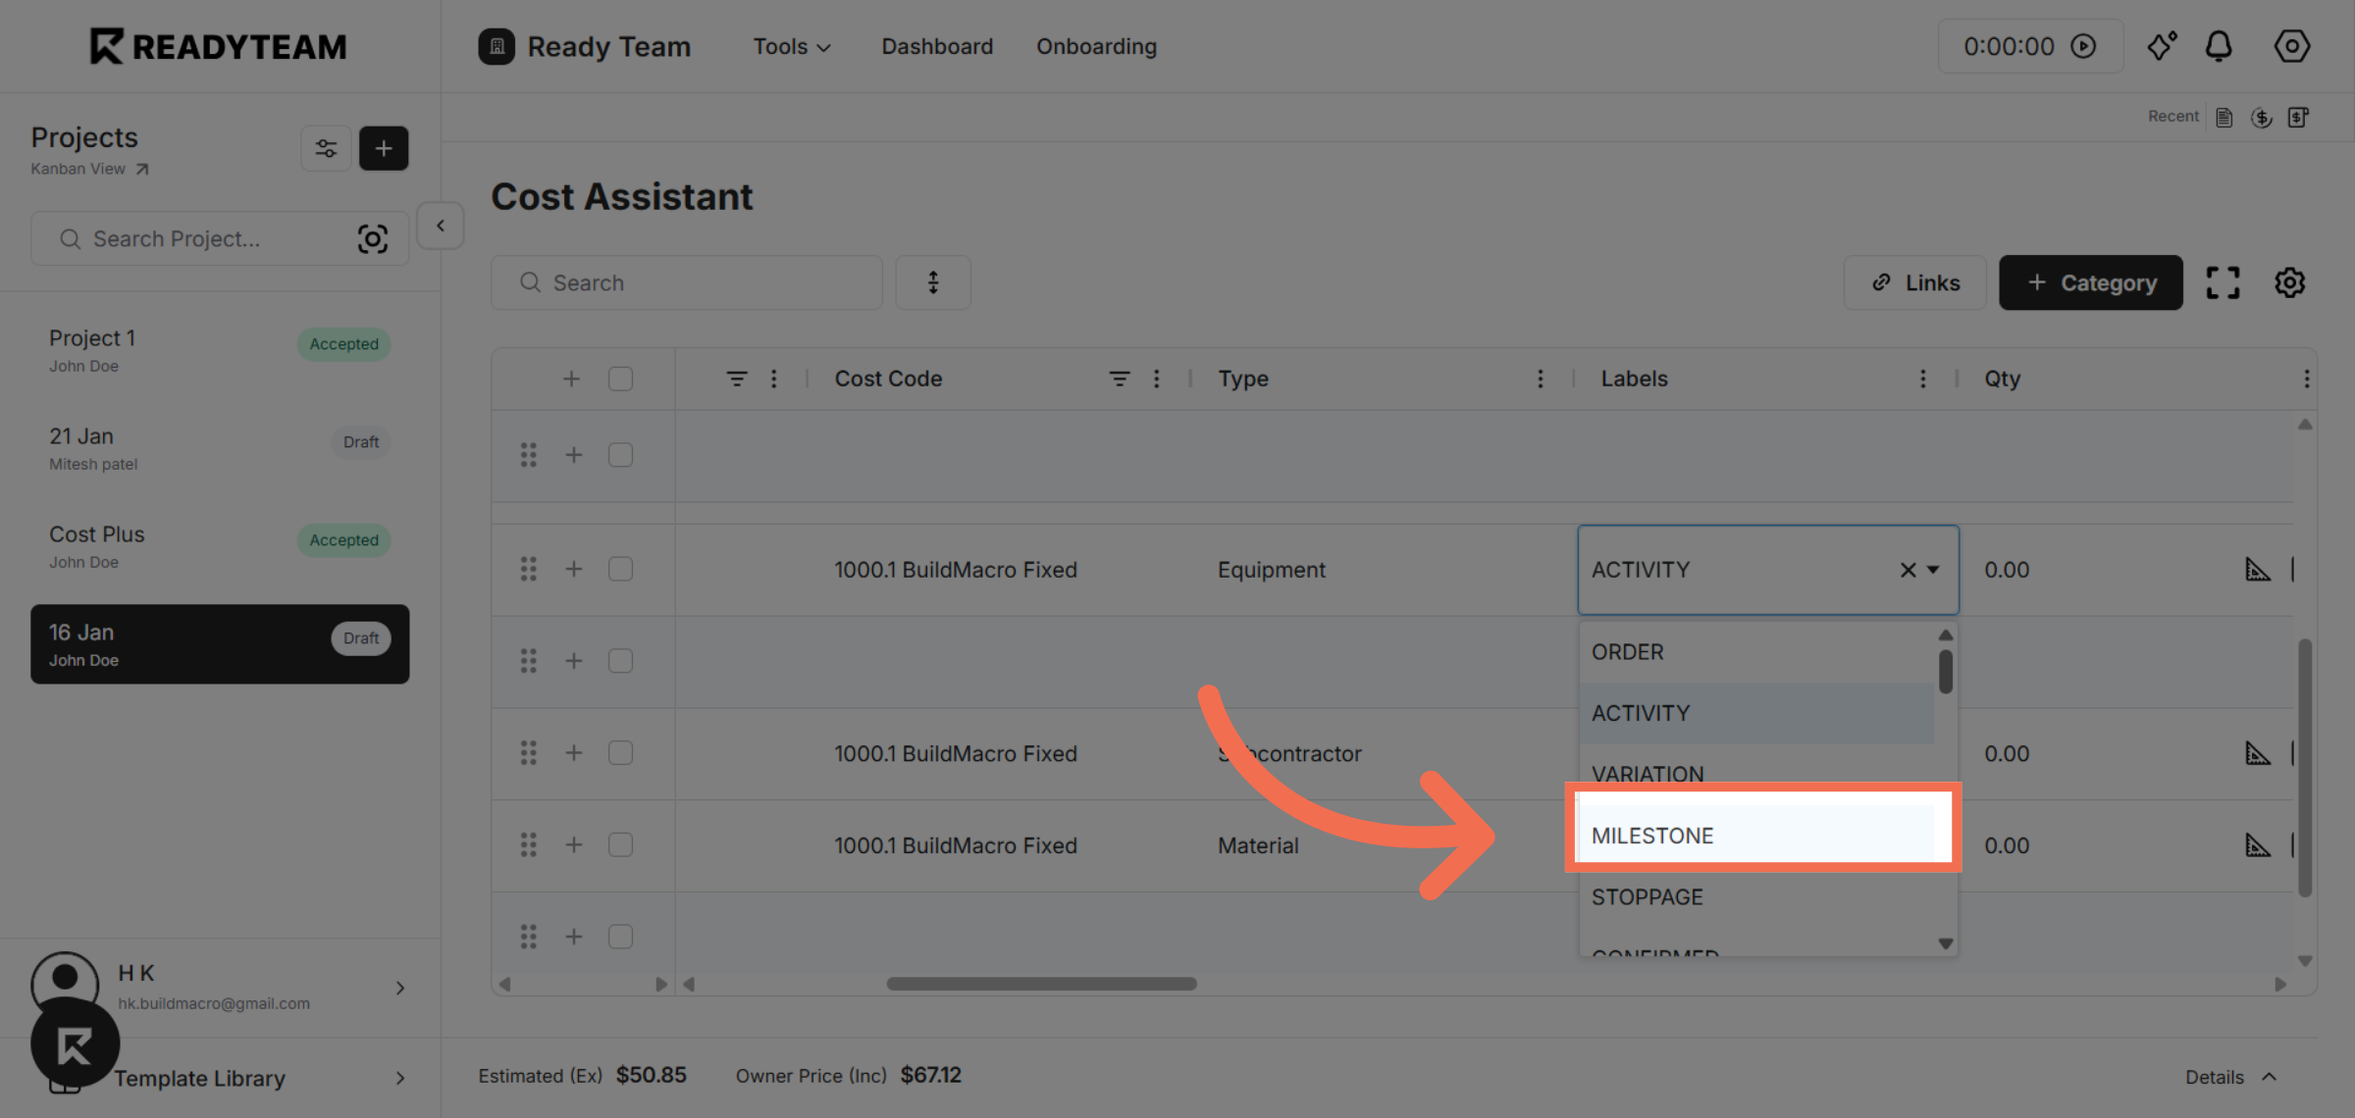Image resolution: width=2355 pixels, height=1118 pixels.
Task: Open the Tools dropdown menu
Action: 791,46
